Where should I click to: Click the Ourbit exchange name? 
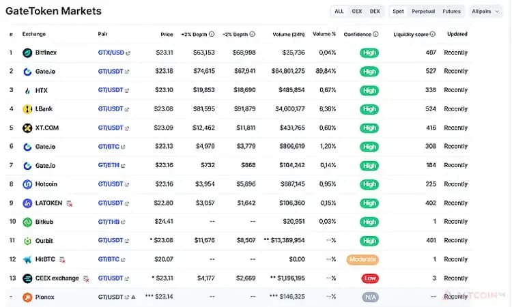tap(44, 241)
